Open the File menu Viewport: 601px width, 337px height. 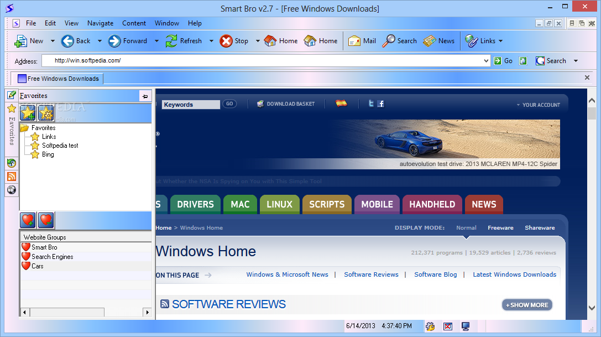click(31, 23)
